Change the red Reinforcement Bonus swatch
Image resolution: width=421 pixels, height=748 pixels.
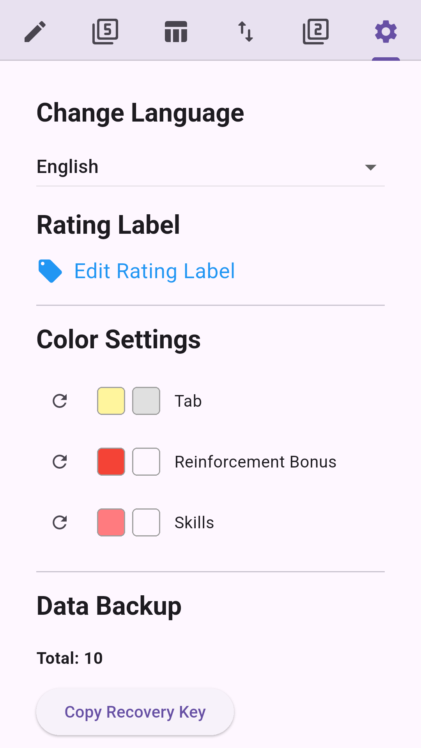click(x=111, y=462)
